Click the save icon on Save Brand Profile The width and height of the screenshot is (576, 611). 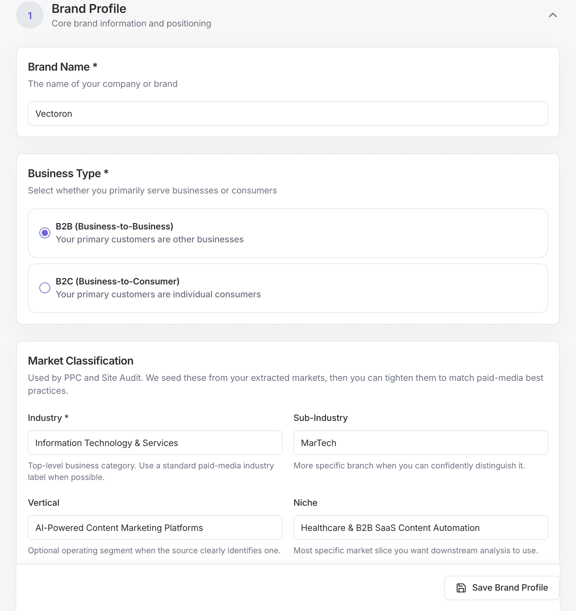pyautogui.click(x=461, y=588)
